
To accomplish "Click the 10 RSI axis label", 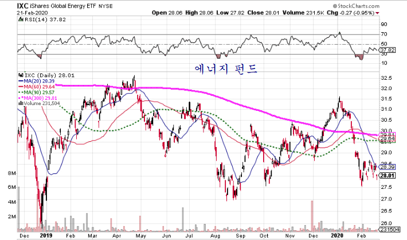I will pyautogui.click(x=384, y=63).
